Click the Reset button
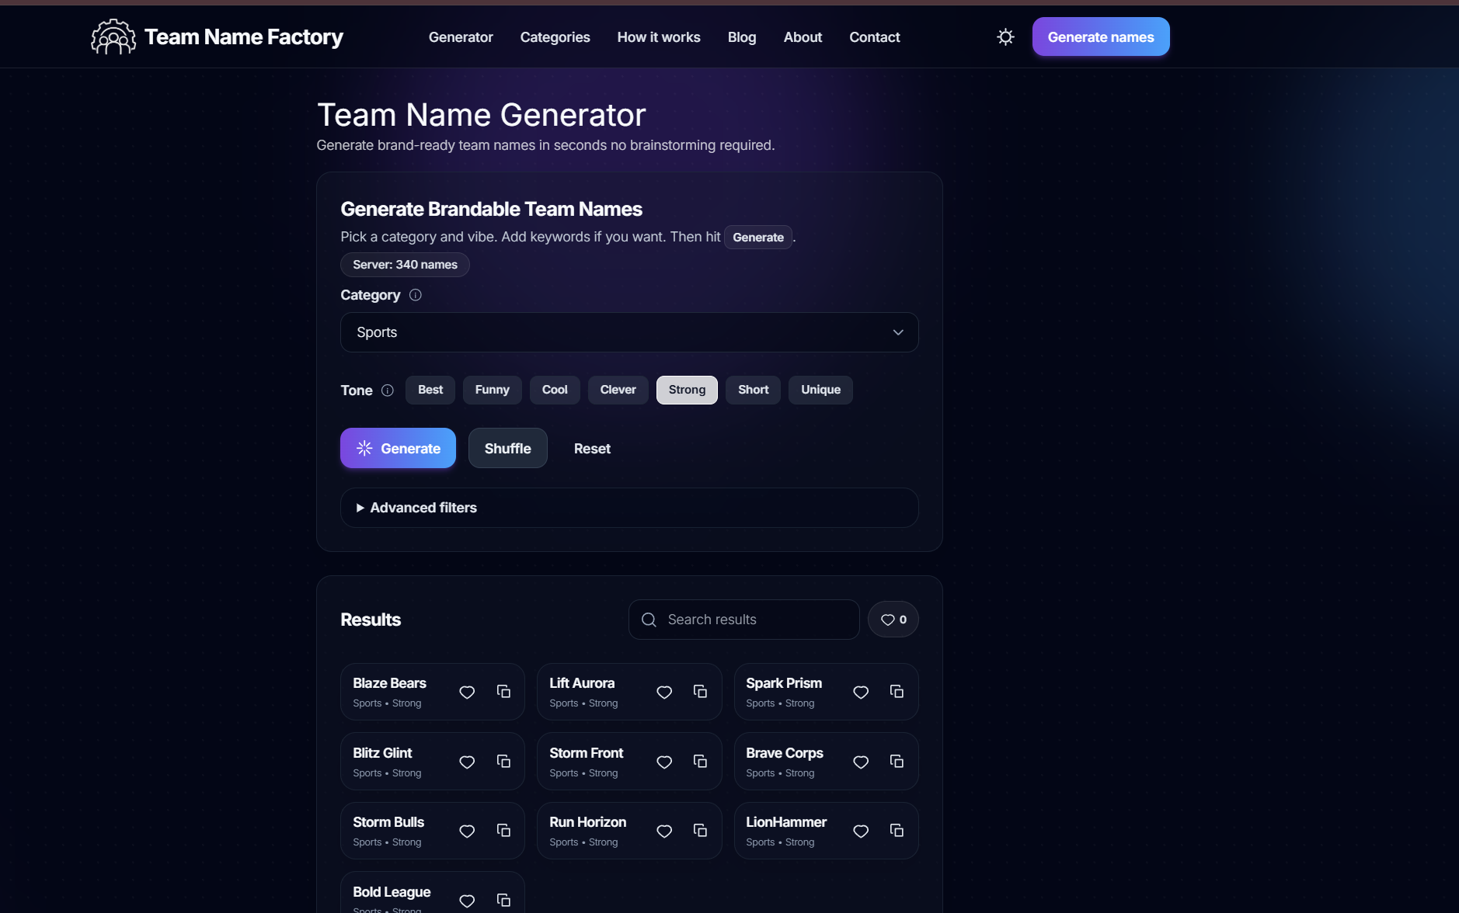Screen dimensions: 1459x913 pos(592,448)
